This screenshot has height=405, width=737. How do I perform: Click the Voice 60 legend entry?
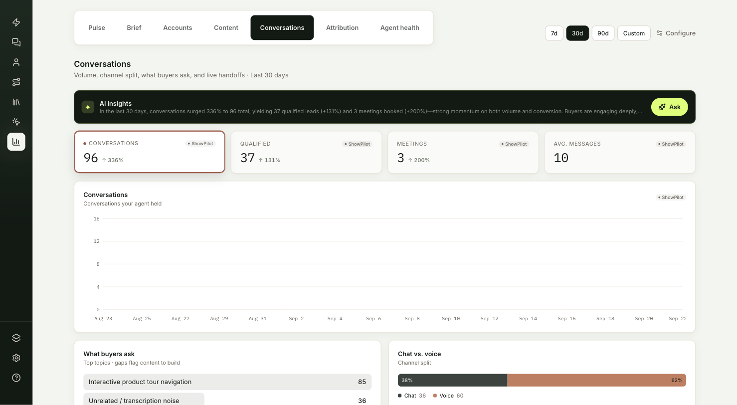(x=448, y=396)
